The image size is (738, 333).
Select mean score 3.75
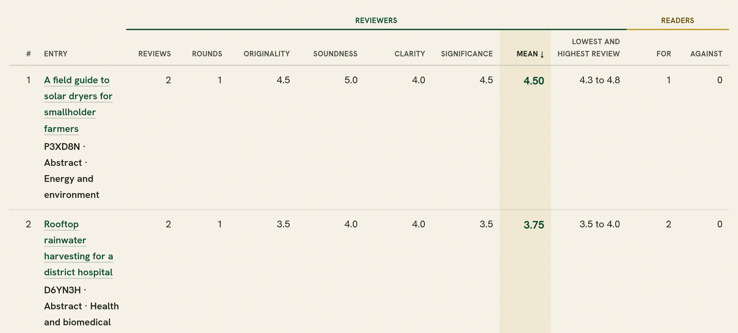(534, 225)
